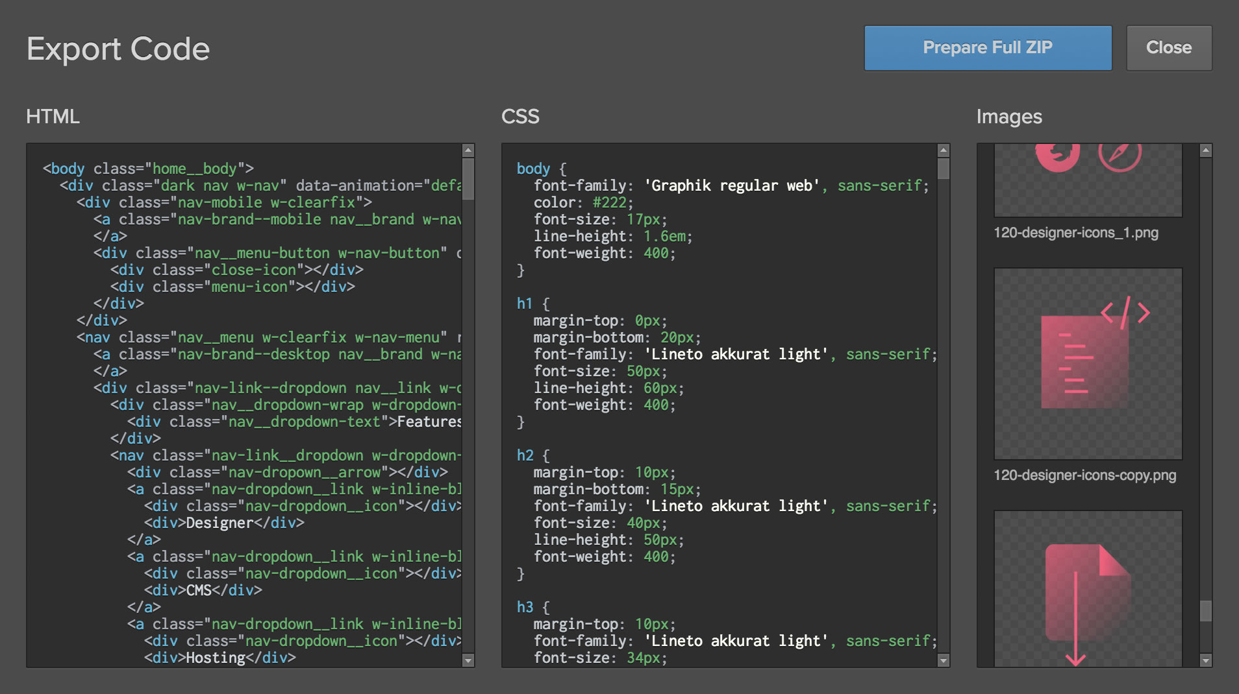The image size is (1239, 694).
Task: Click the Export Code title heading
Action: tap(118, 48)
